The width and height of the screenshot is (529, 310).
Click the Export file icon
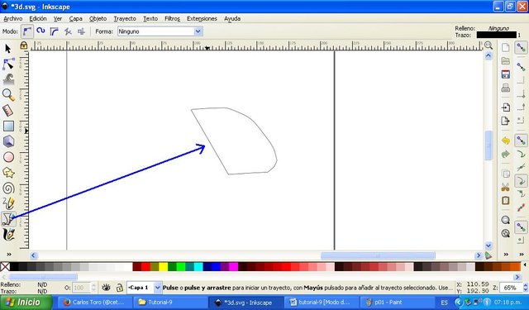505,121
